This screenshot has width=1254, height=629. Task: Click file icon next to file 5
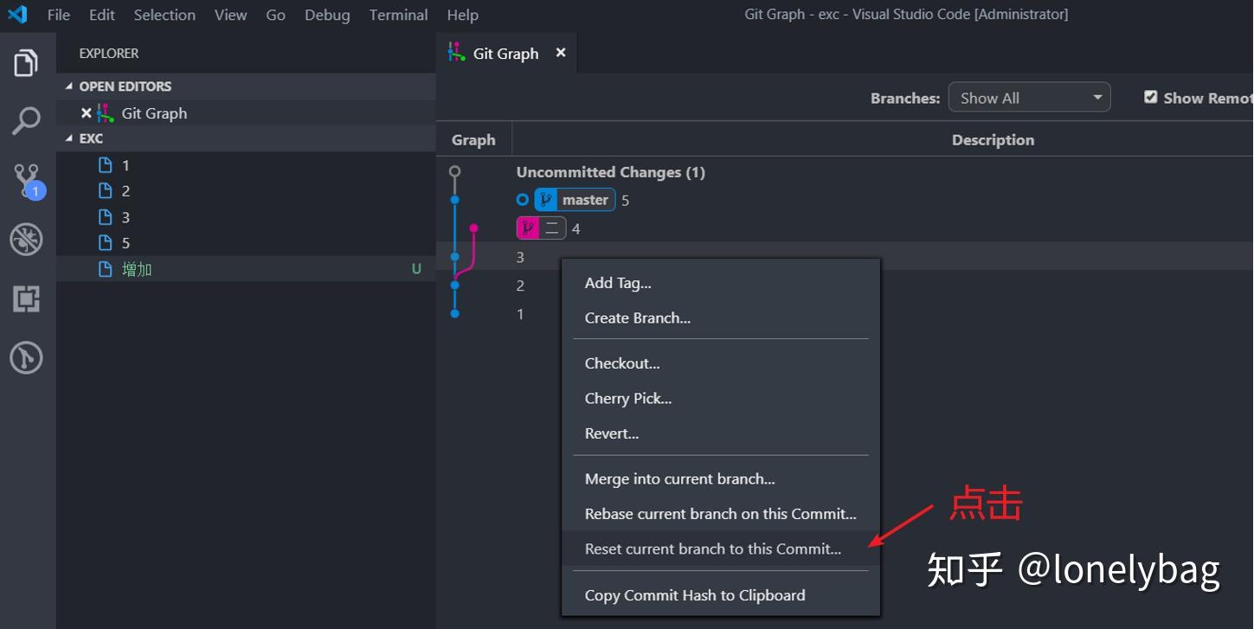click(106, 242)
